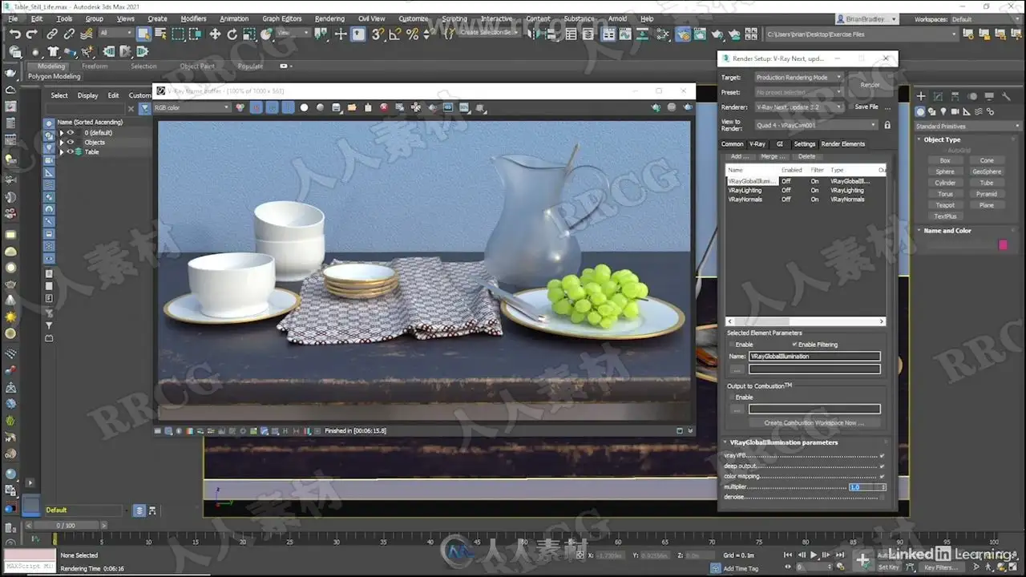The height and width of the screenshot is (577, 1026).
Task: Open the Modify command panel tab
Action: tap(939, 96)
